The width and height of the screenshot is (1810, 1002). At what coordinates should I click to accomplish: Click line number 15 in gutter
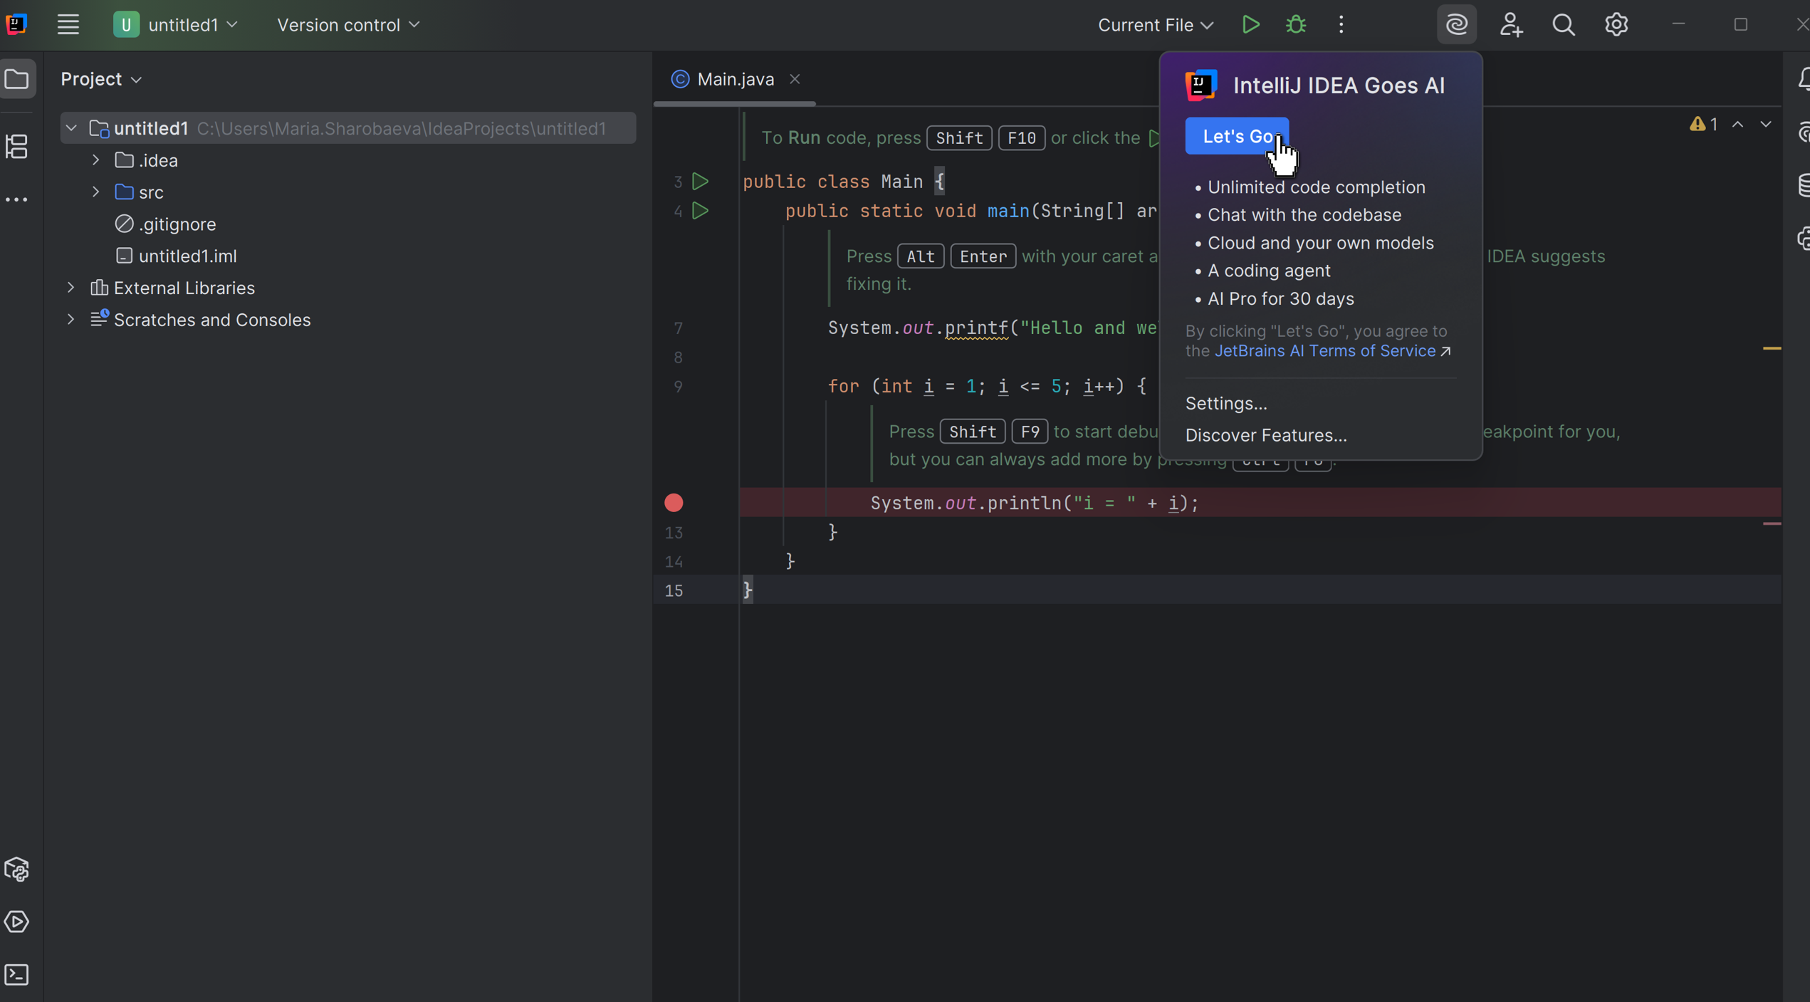coord(674,590)
